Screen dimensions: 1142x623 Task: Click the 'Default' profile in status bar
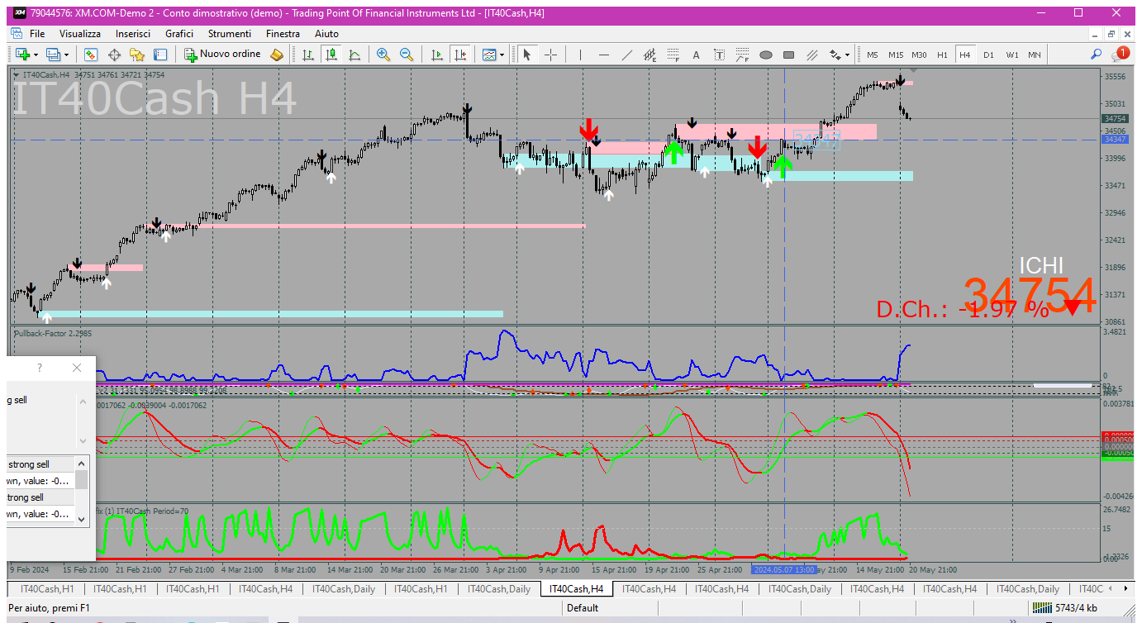coord(583,608)
